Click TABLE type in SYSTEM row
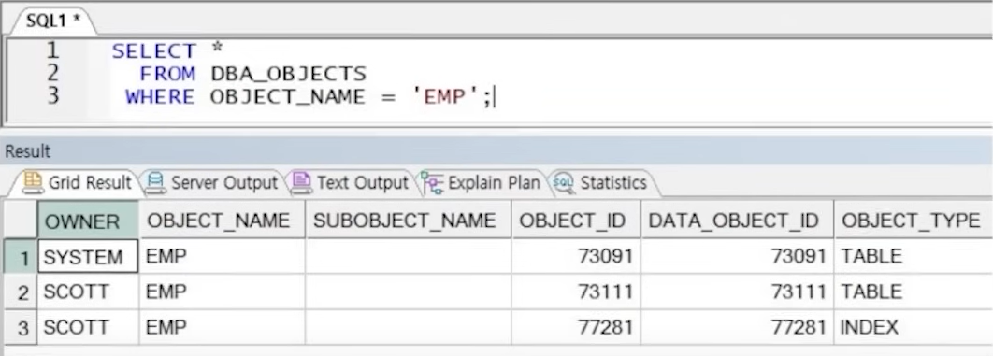The image size is (993, 356). tap(914, 257)
